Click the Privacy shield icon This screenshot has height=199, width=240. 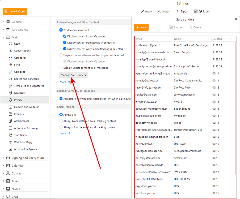pyautogui.click(x=10, y=100)
